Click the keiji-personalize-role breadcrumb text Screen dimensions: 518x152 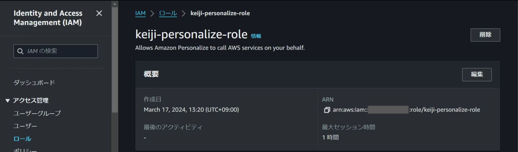[x=220, y=13]
